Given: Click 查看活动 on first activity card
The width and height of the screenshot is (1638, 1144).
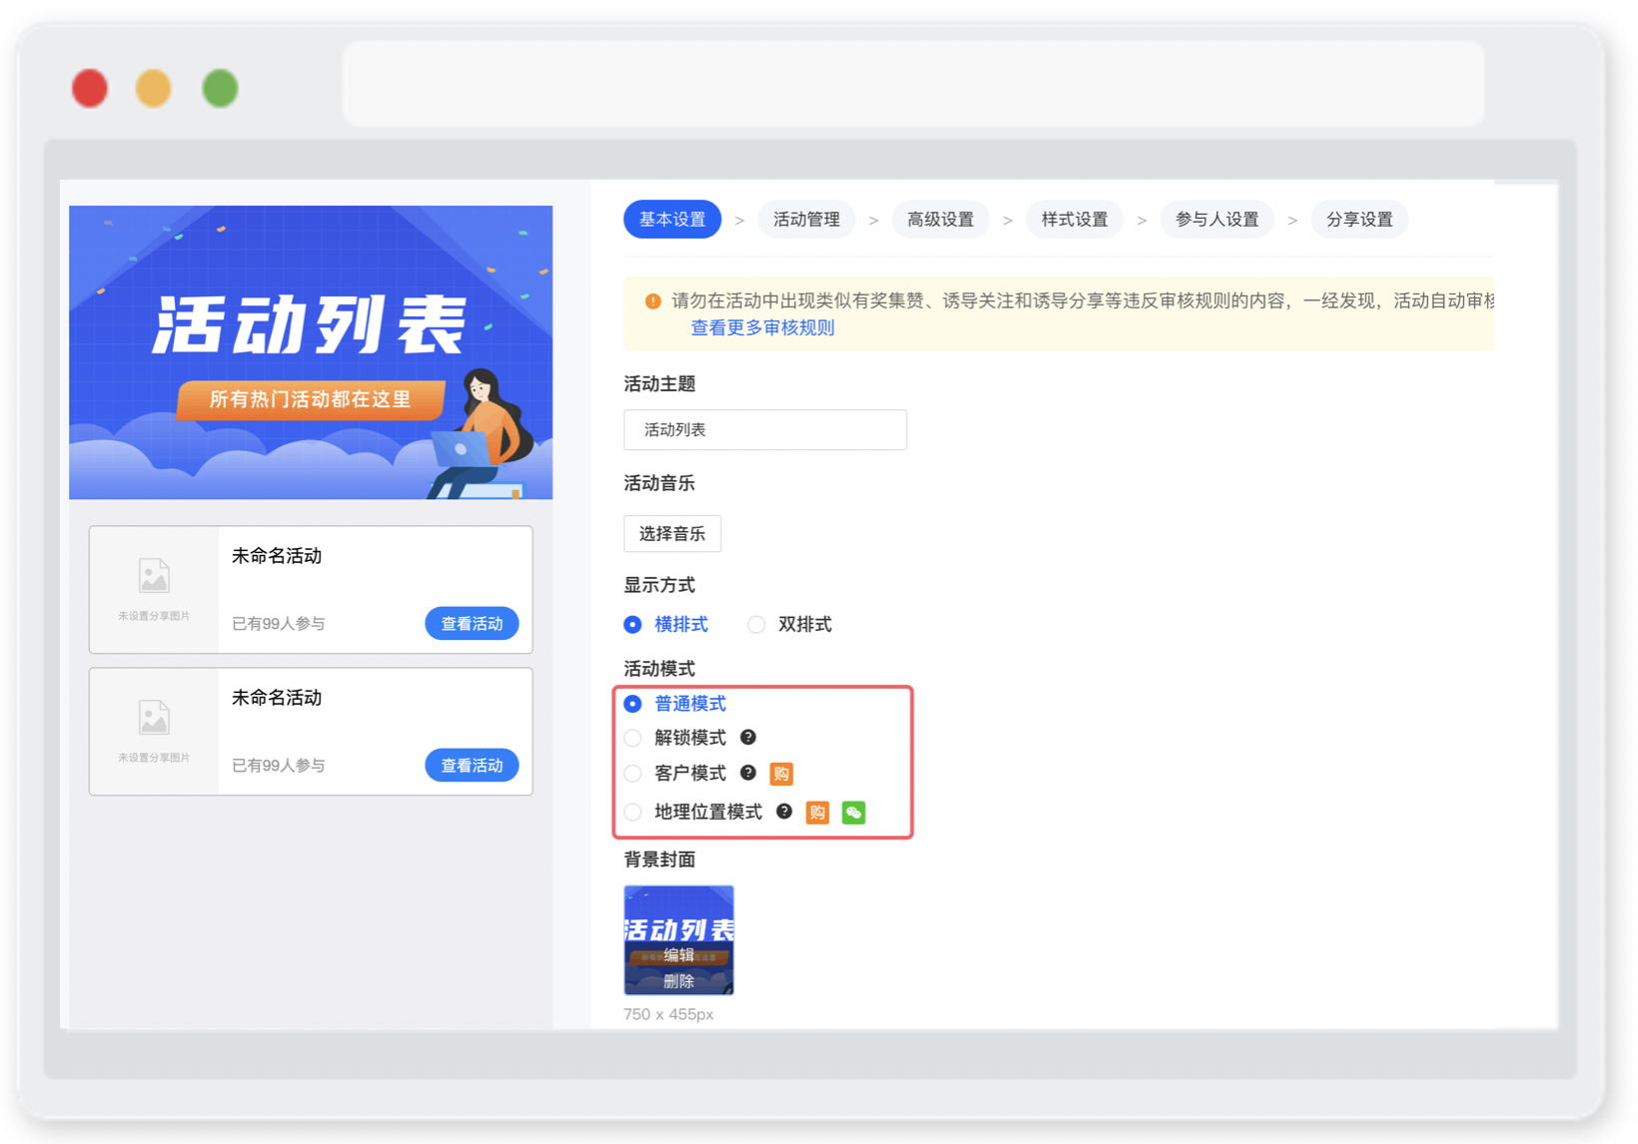Looking at the screenshot, I should click(472, 624).
